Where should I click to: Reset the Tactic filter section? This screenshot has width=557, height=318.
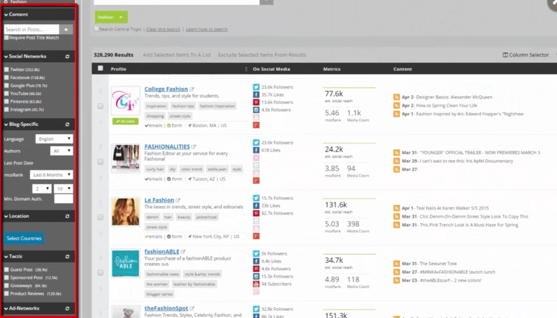(67, 257)
